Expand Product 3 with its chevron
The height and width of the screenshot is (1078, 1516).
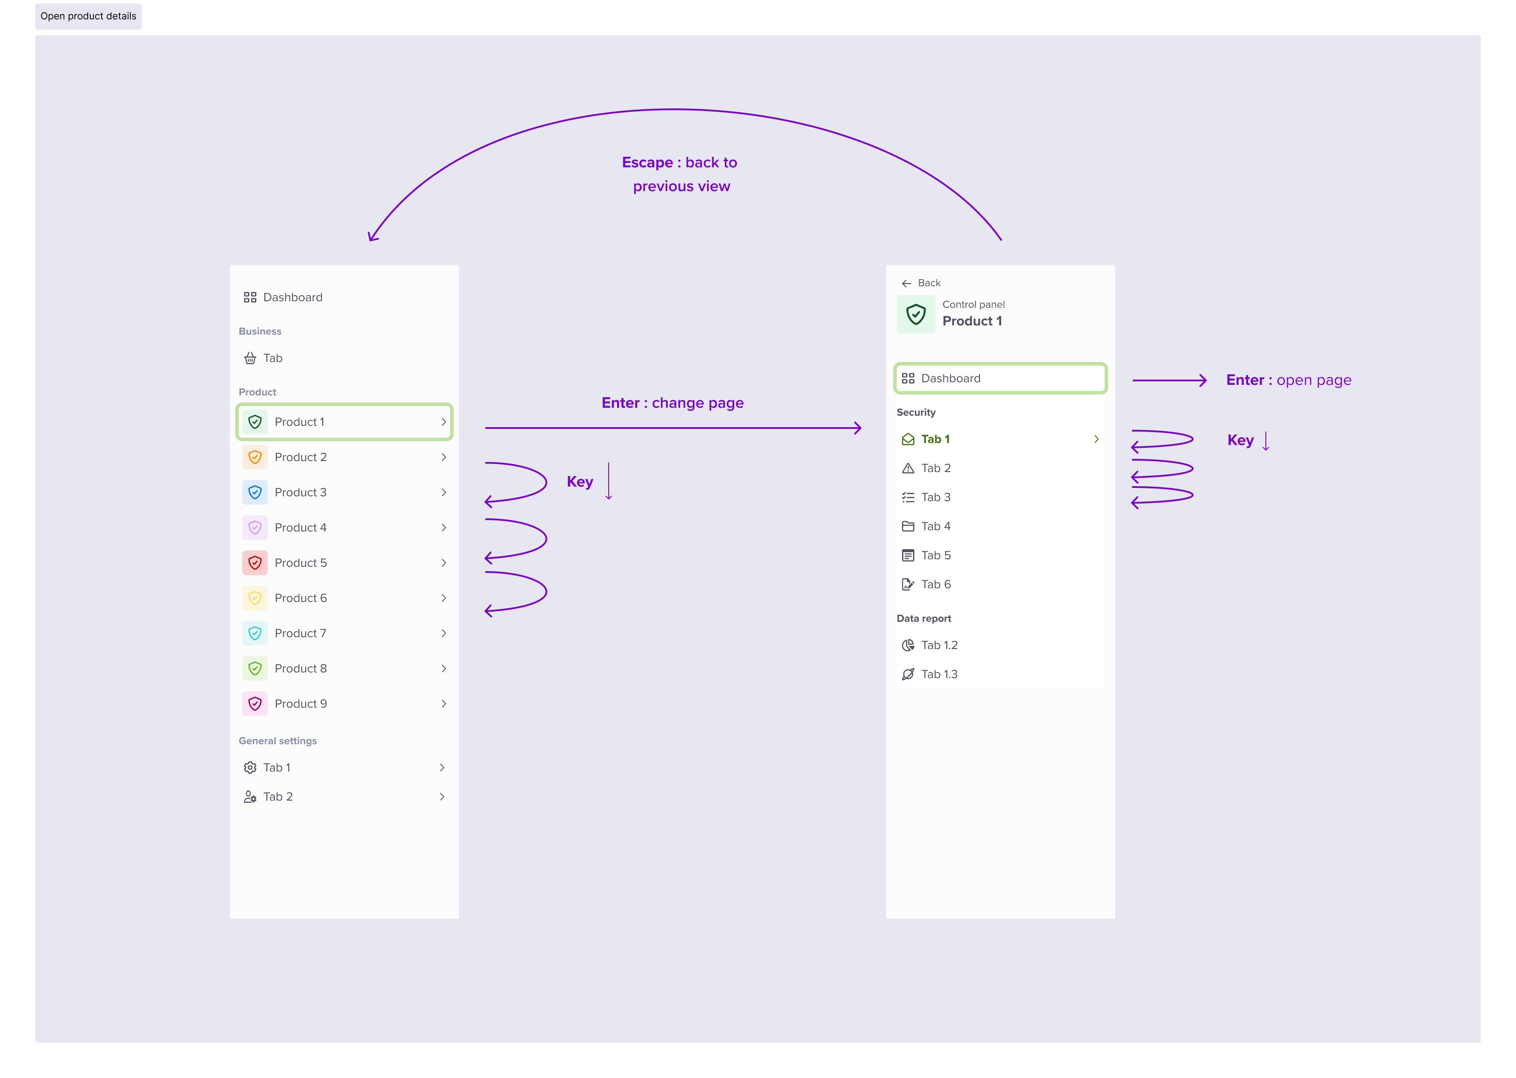[x=444, y=492]
